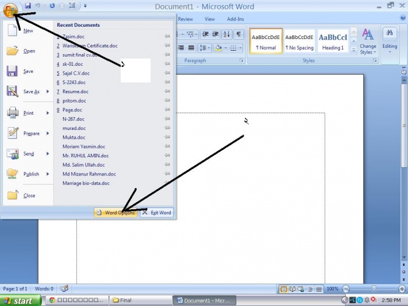Click the Zoom In plus button

tap(402, 289)
